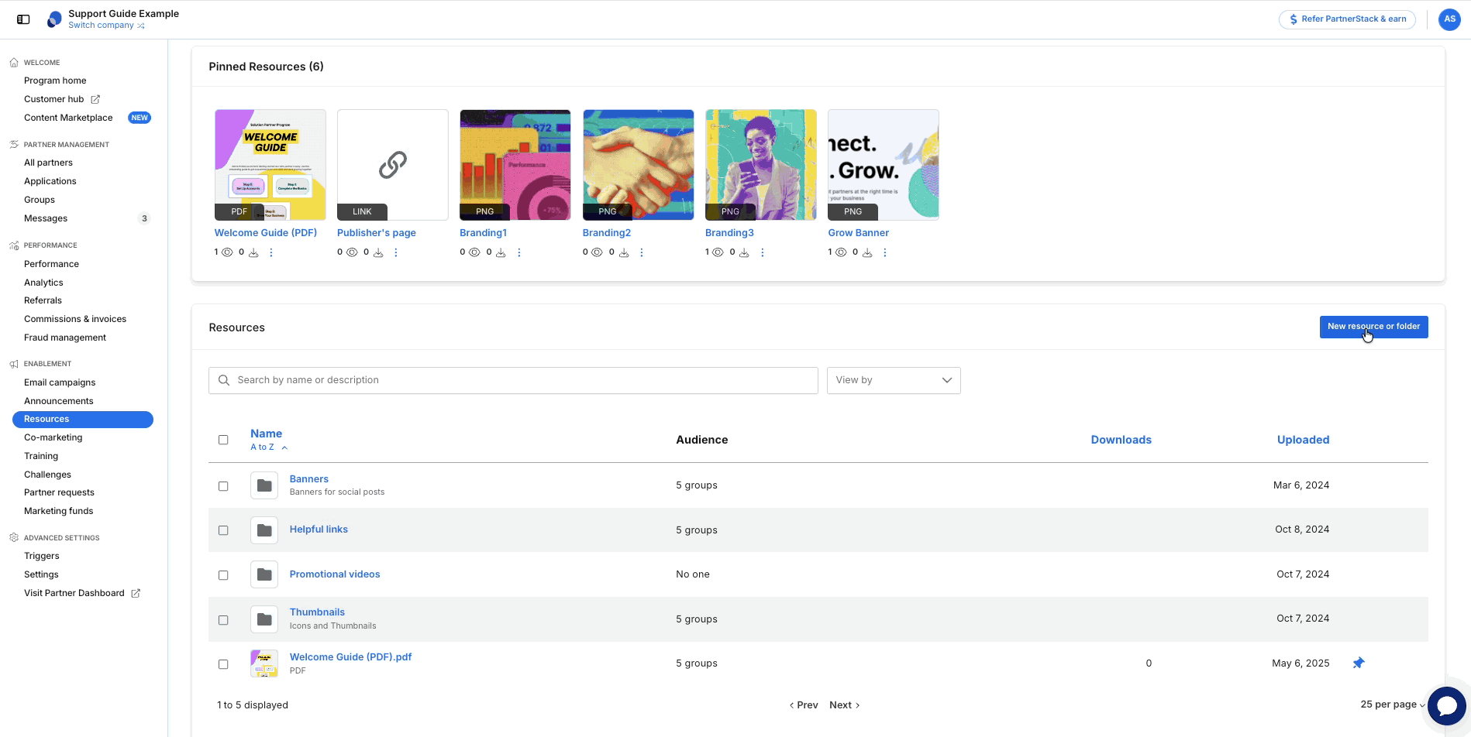Click the Publisher's page download icon

(378, 252)
